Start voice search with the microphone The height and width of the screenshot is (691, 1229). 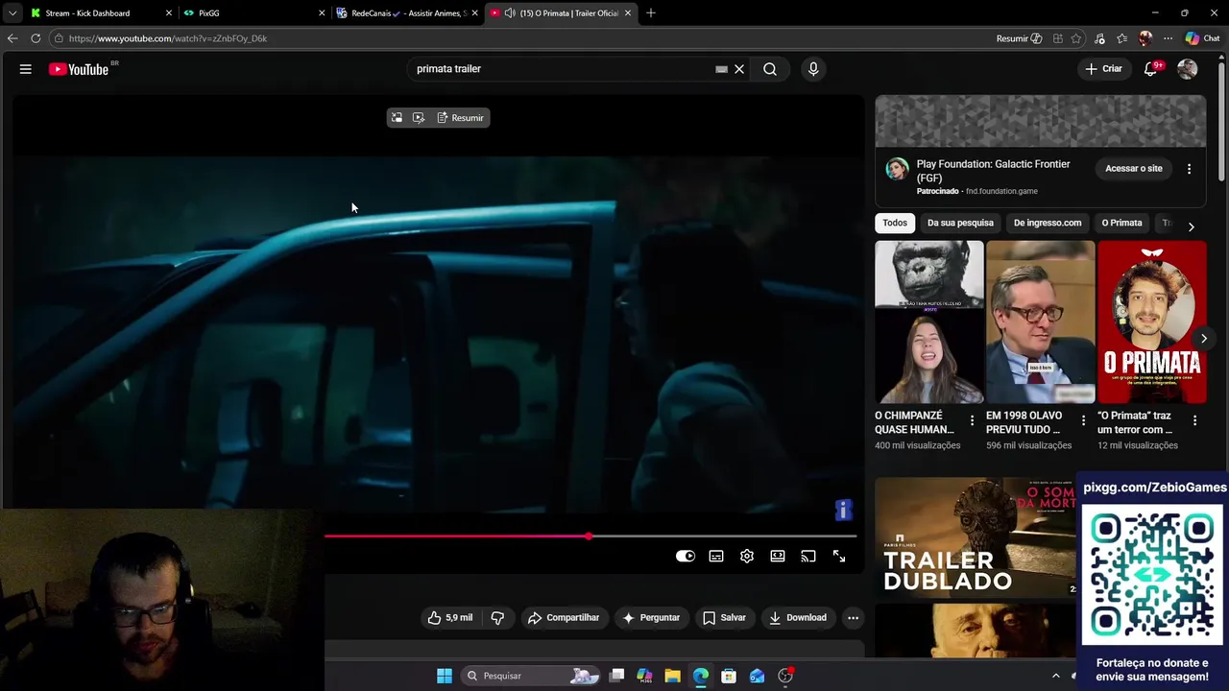tap(813, 69)
